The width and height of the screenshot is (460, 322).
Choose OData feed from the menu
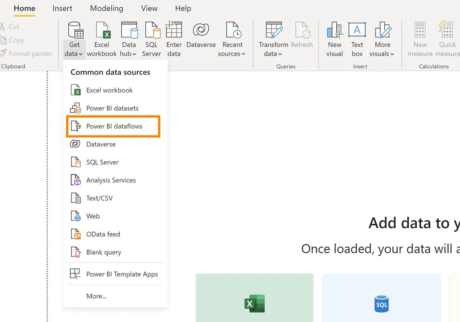115,234
